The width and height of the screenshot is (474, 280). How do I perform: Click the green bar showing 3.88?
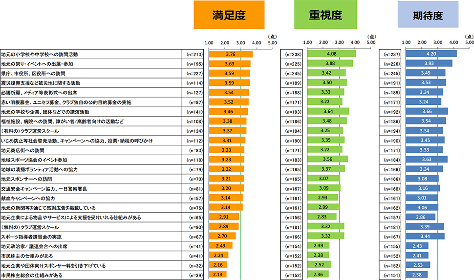[x=330, y=63]
